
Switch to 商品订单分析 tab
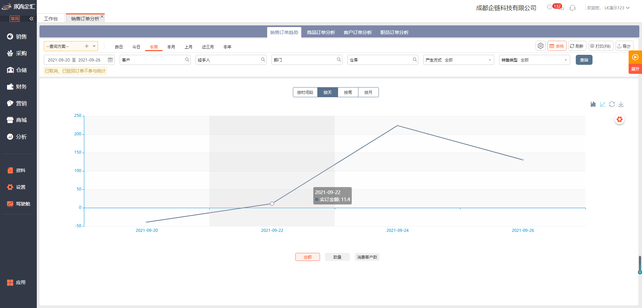click(321, 32)
